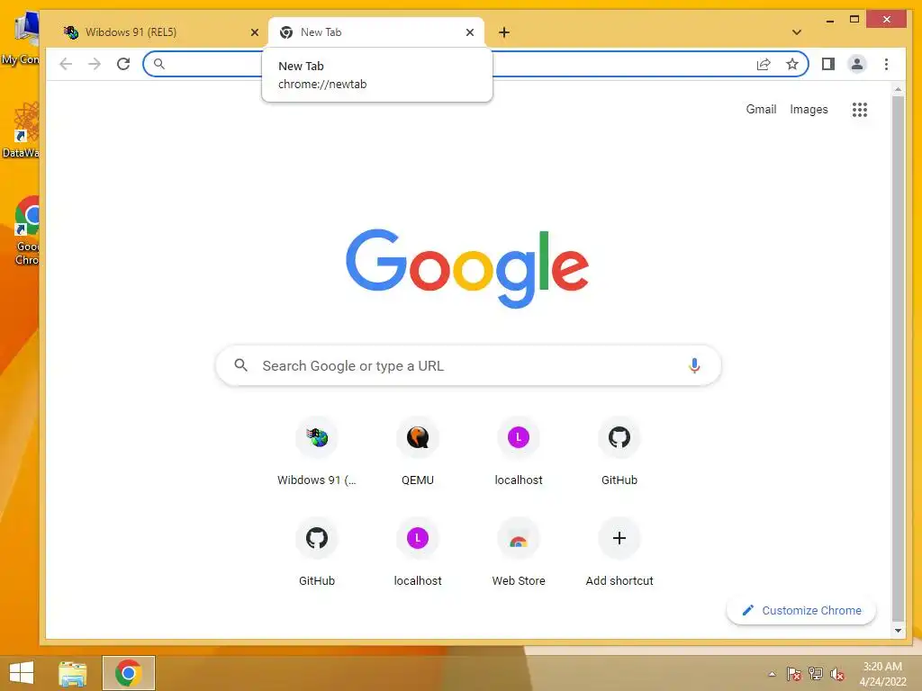Go back using the browser back arrow
The width and height of the screenshot is (922, 691).
(x=66, y=64)
